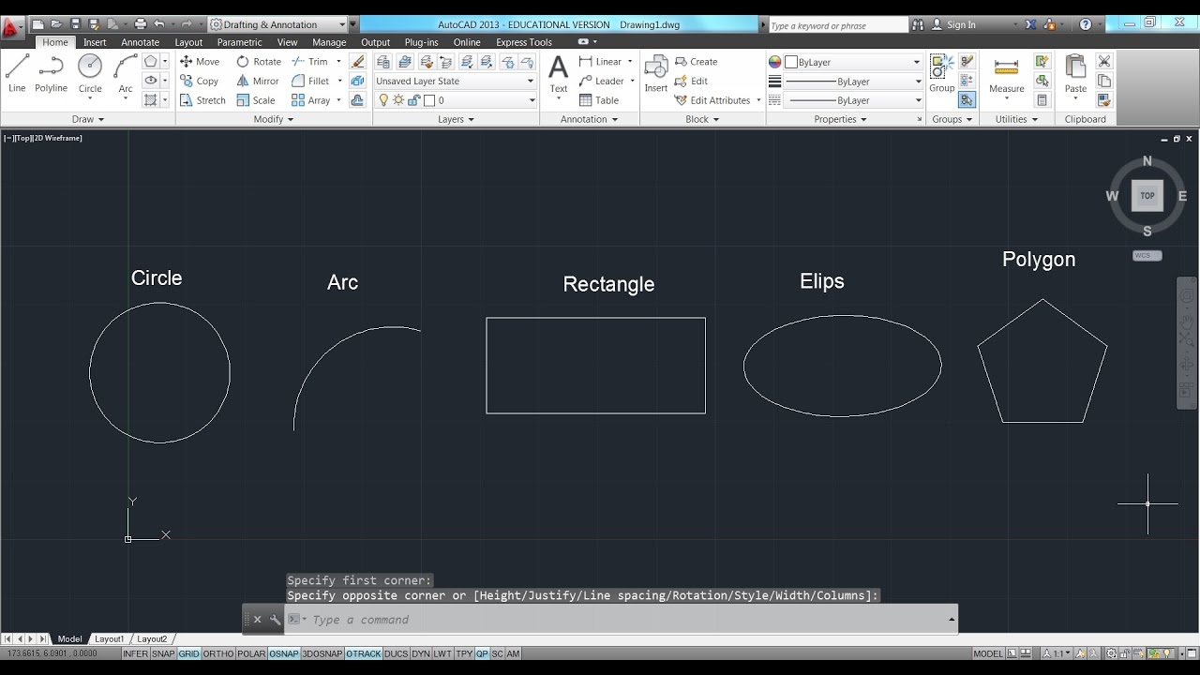Click the TOP face of ViewCube
Viewport: 1200px width, 675px height.
[1147, 196]
